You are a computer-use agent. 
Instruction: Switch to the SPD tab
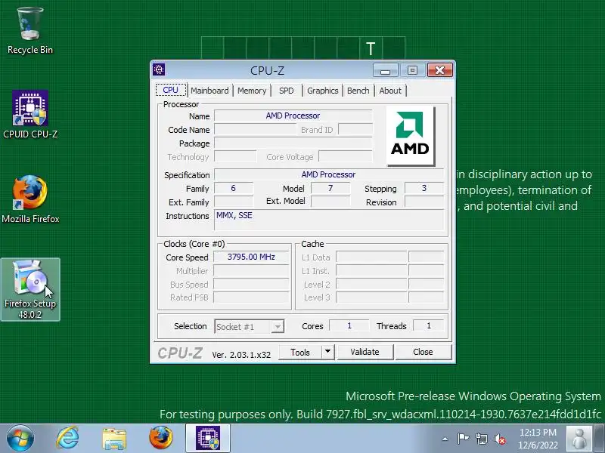[x=287, y=91]
